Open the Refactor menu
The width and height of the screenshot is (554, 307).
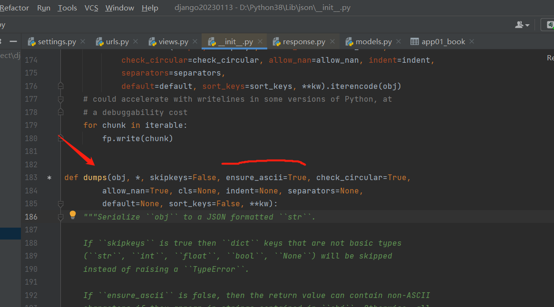pyautogui.click(x=14, y=8)
